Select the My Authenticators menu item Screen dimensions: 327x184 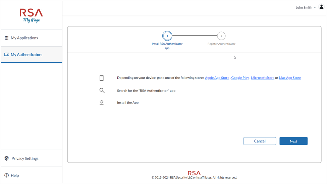[26, 55]
